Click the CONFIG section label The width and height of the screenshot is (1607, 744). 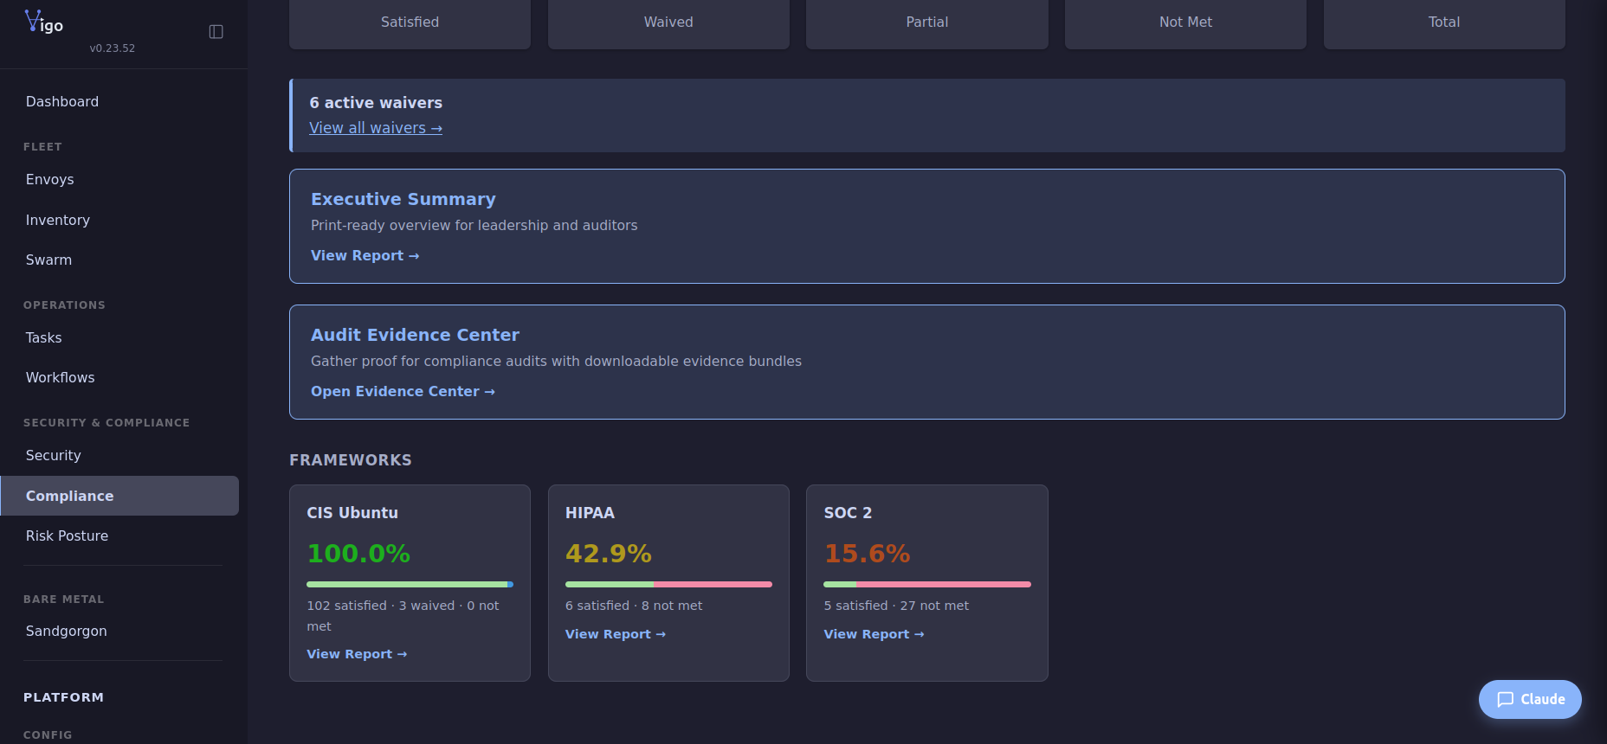(48, 735)
